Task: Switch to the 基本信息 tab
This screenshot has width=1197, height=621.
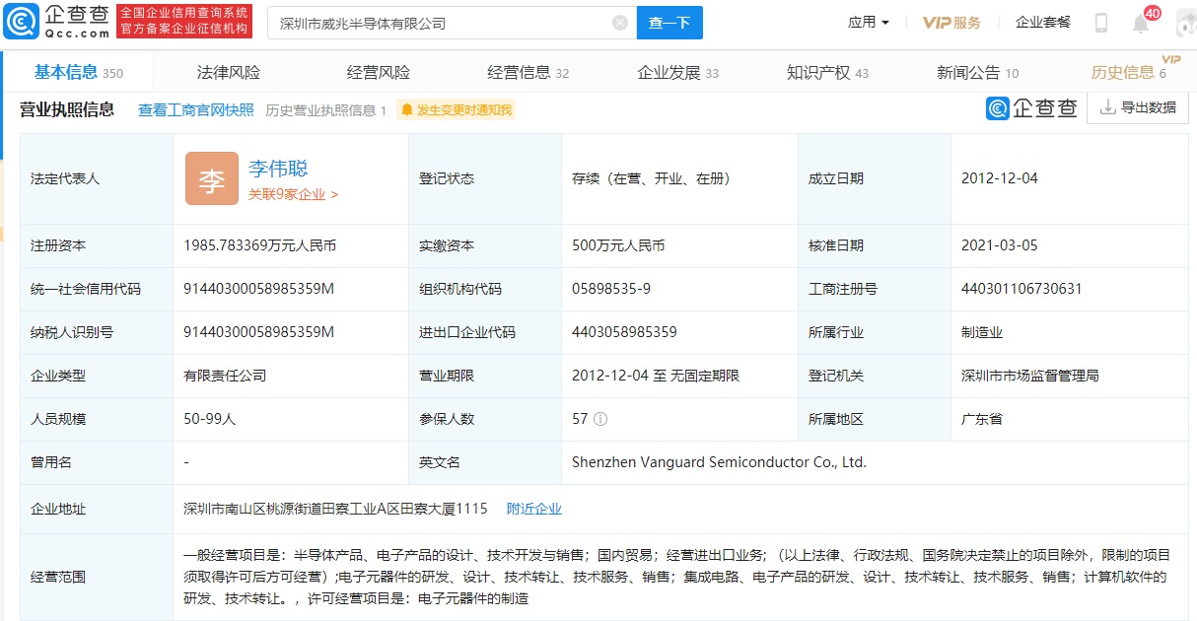Action: pos(79,72)
